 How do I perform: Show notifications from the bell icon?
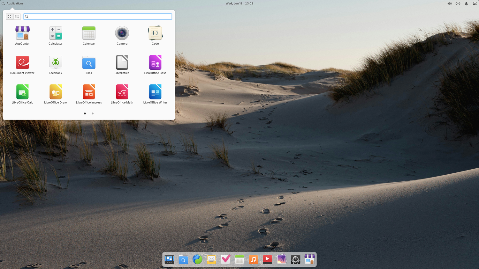466,4
